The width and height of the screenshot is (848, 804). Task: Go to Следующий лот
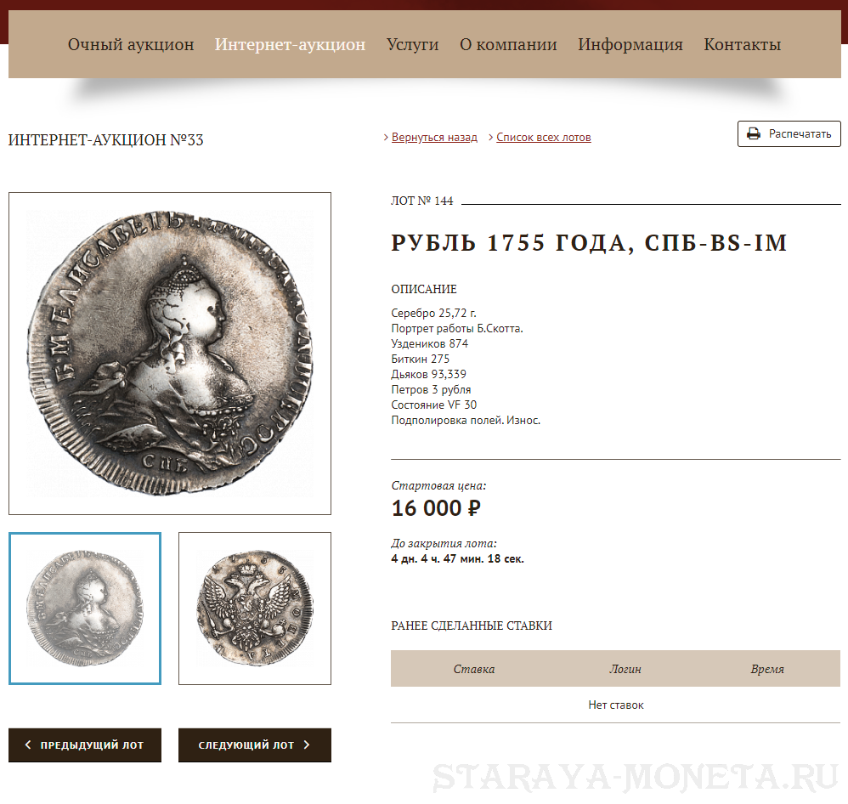pyautogui.click(x=255, y=745)
